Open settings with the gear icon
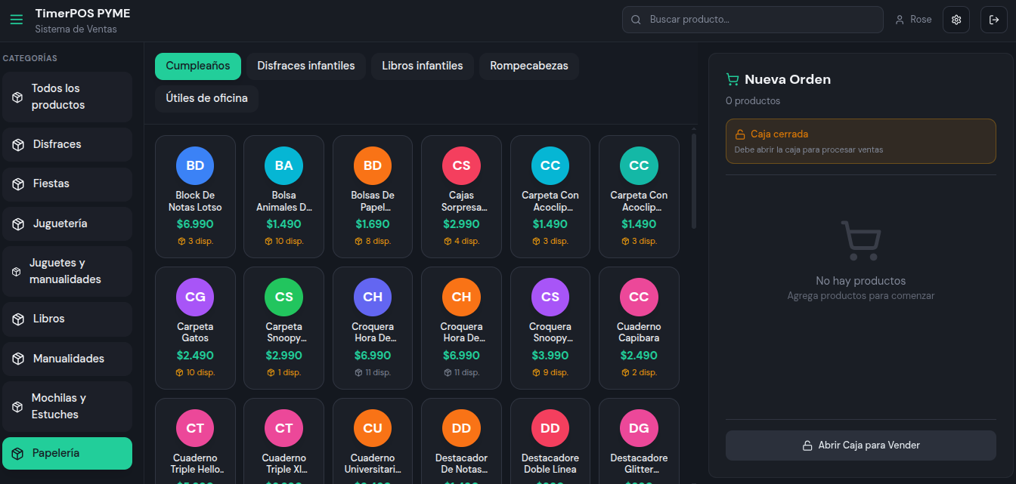 [956, 20]
